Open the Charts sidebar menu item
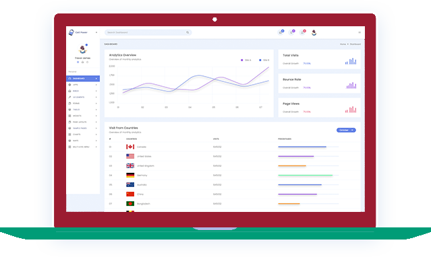The width and height of the screenshot is (431, 257). coord(83,135)
